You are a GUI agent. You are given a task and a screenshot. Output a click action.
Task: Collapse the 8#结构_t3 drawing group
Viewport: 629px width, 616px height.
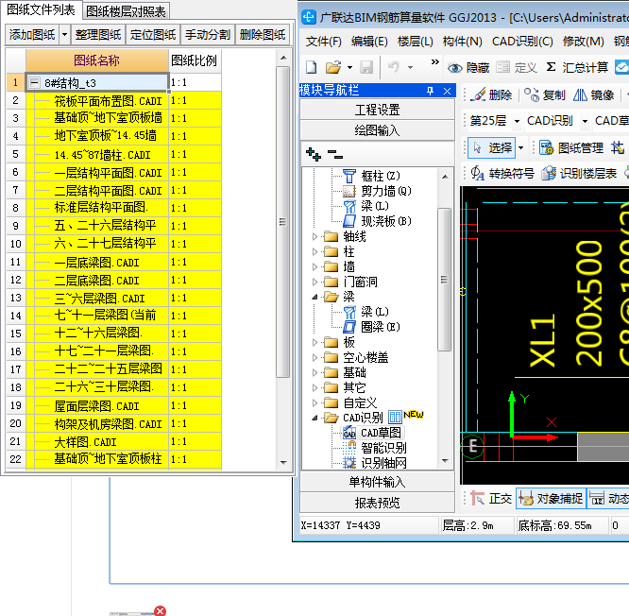pos(35,83)
